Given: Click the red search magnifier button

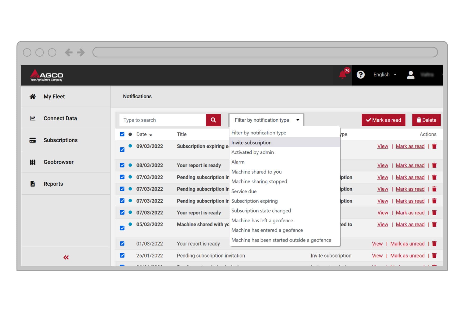Looking at the screenshot, I should click(213, 120).
